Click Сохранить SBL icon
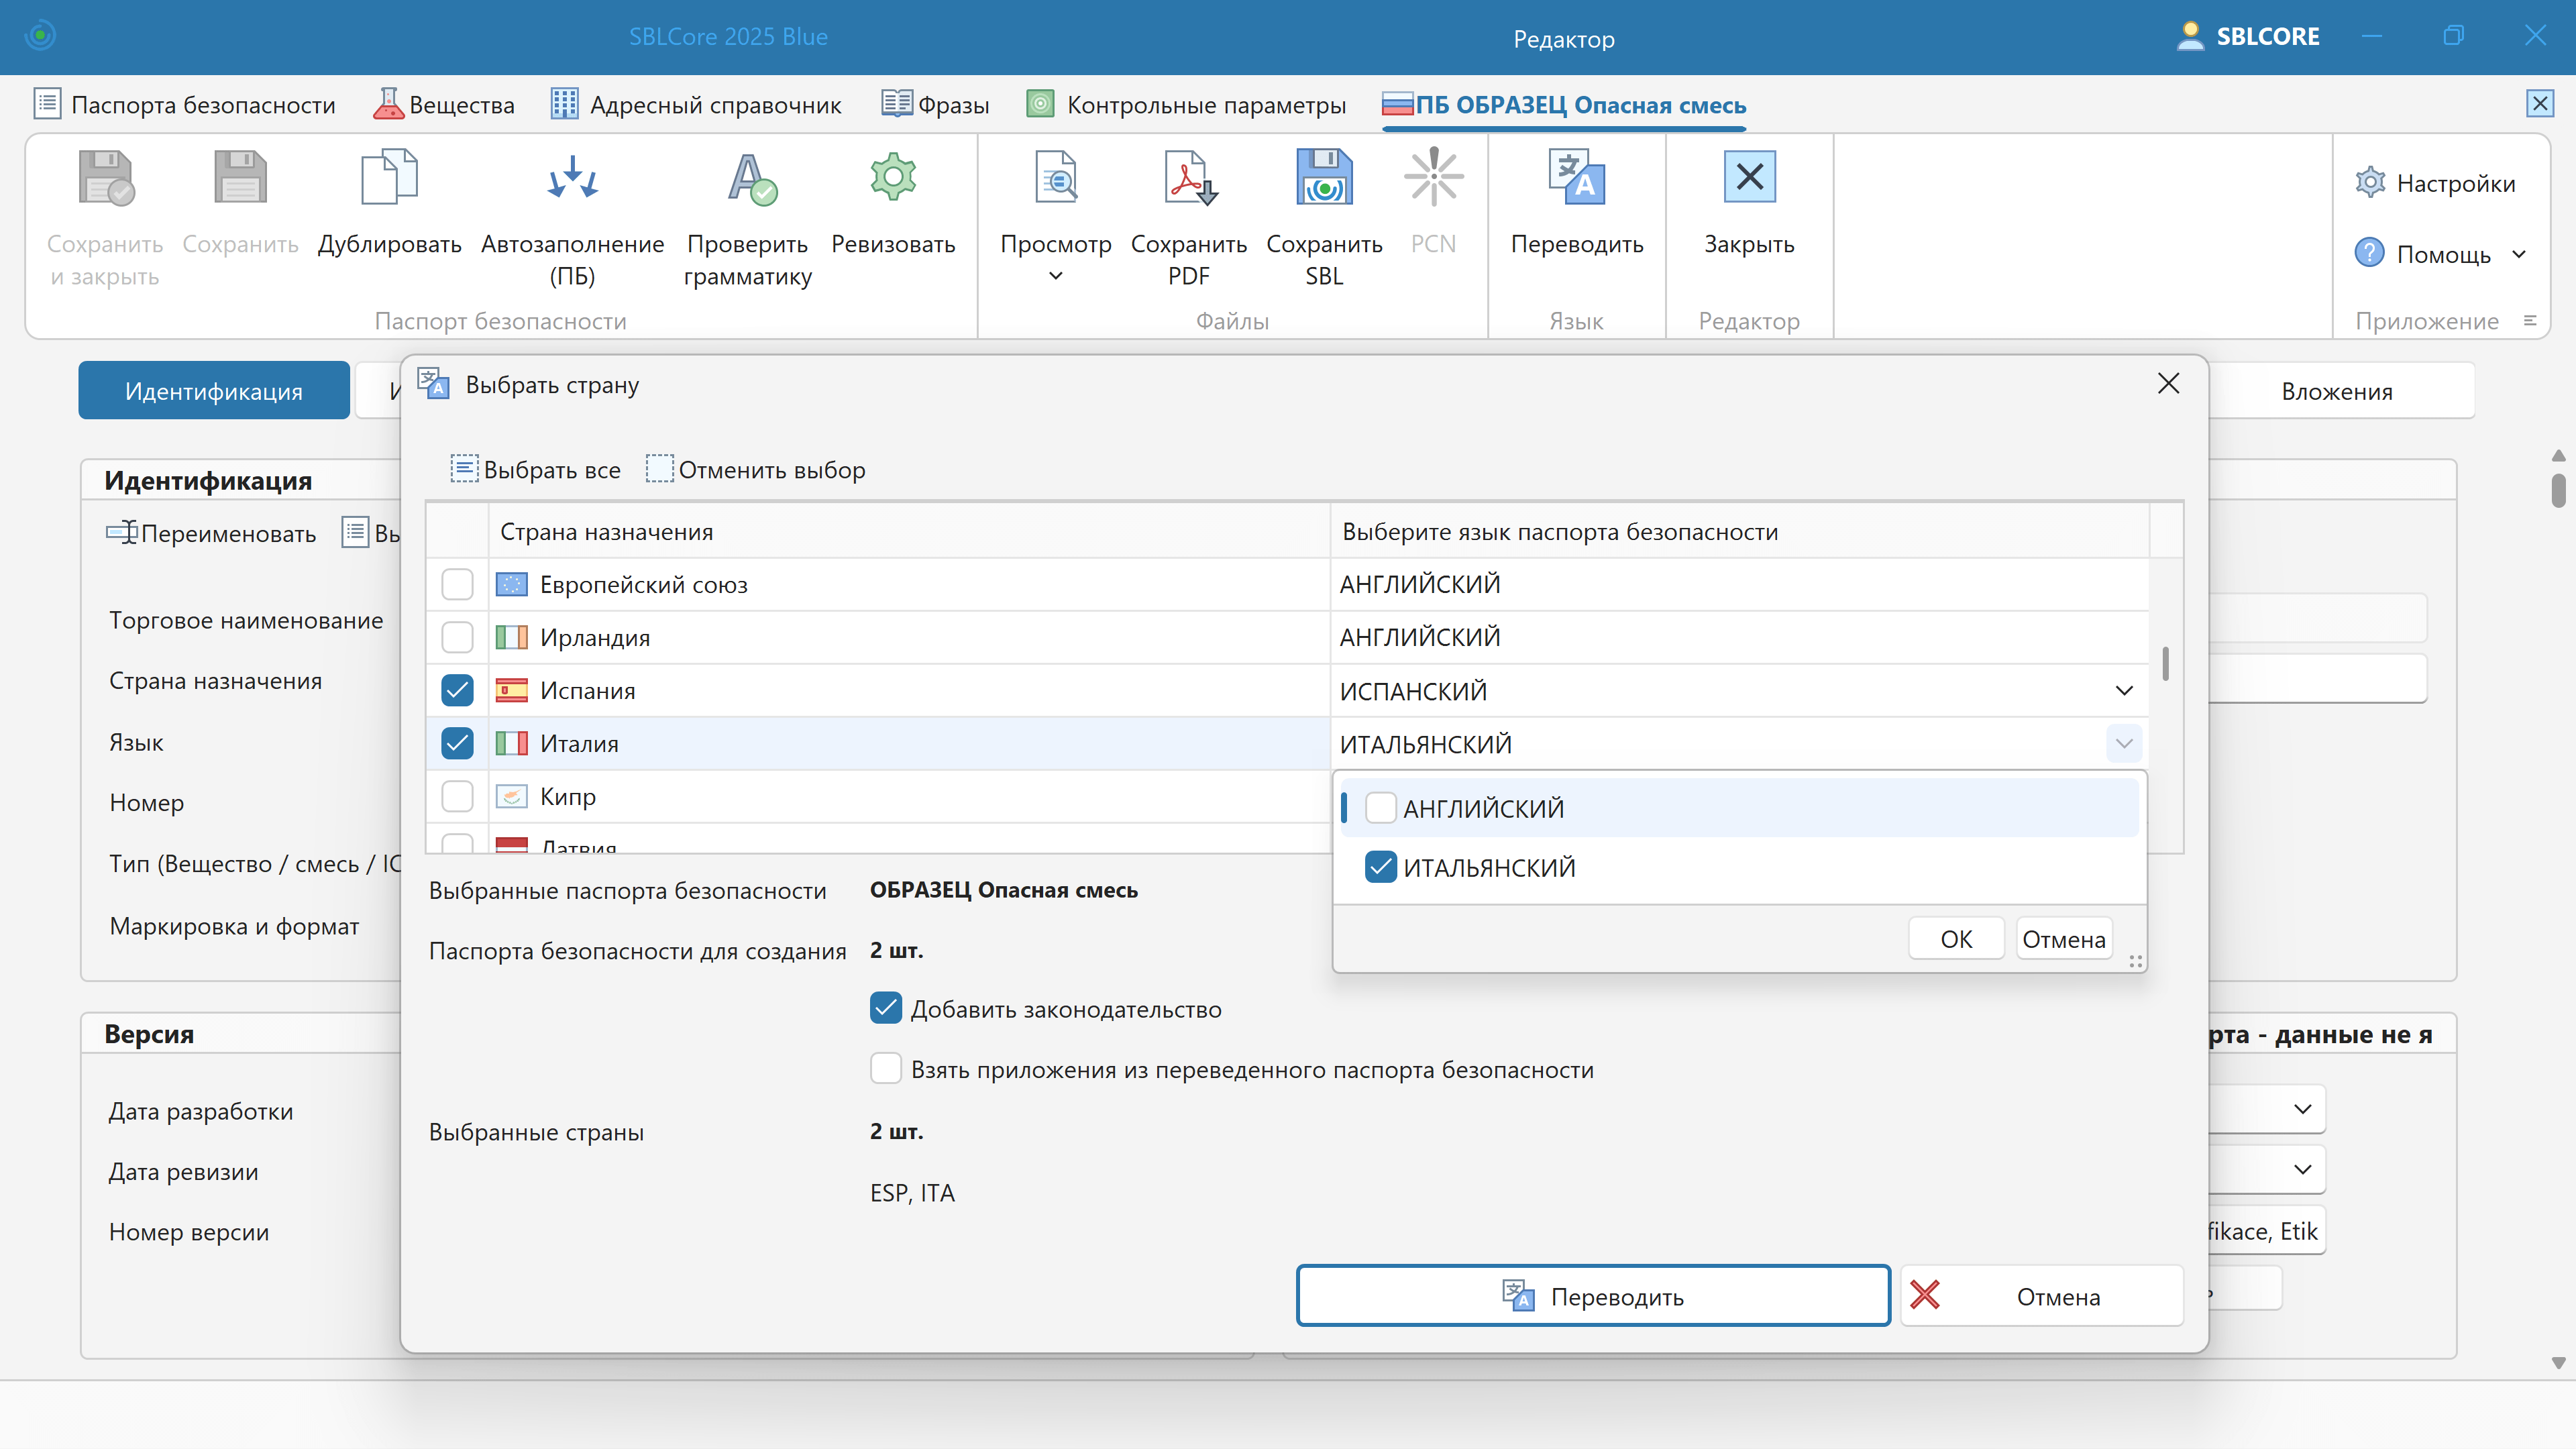This screenshot has width=2576, height=1449. [1324, 178]
